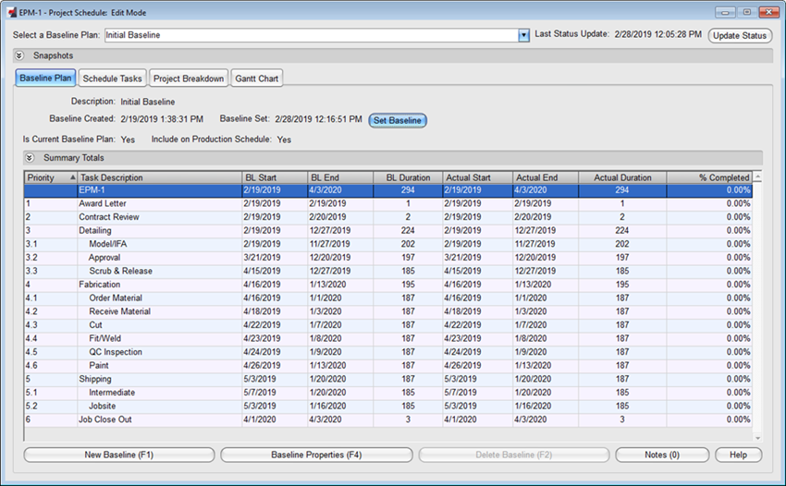The image size is (786, 486).
Task: Expand the Snapshots section chevron
Action: (x=19, y=55)
